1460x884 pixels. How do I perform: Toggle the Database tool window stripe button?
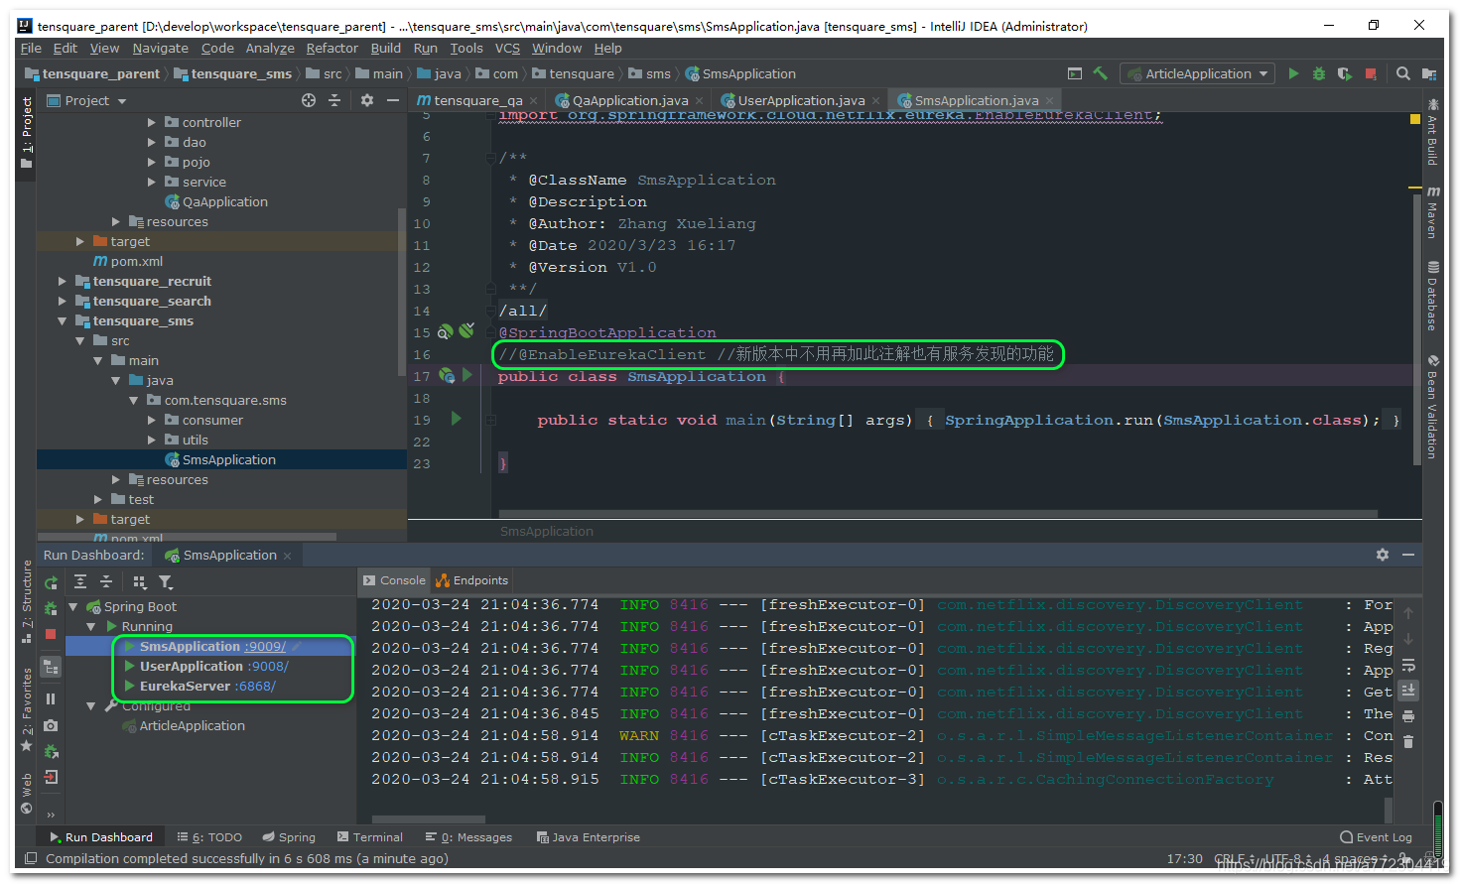1433,296
